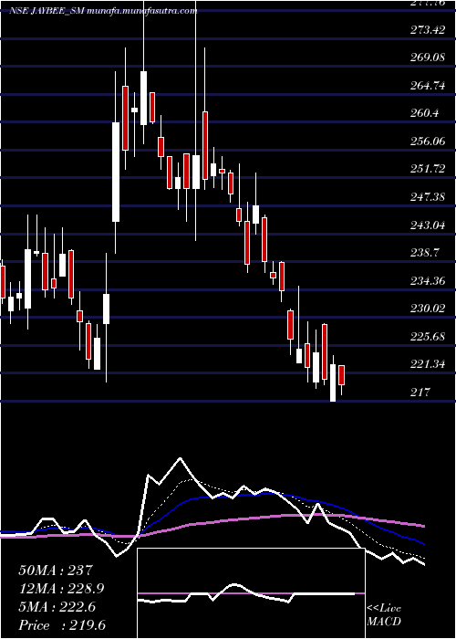Click the 50MA : 237 readout
This screenshot has width=456, height=639.
[x=57, y=571]
